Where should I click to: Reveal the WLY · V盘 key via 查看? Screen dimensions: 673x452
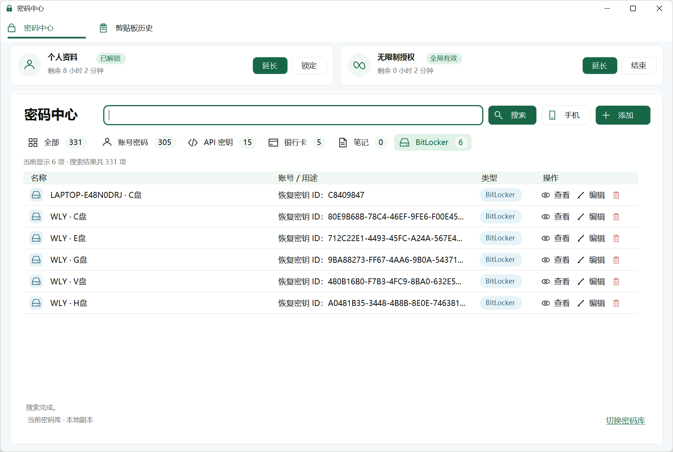click(555, 281)
